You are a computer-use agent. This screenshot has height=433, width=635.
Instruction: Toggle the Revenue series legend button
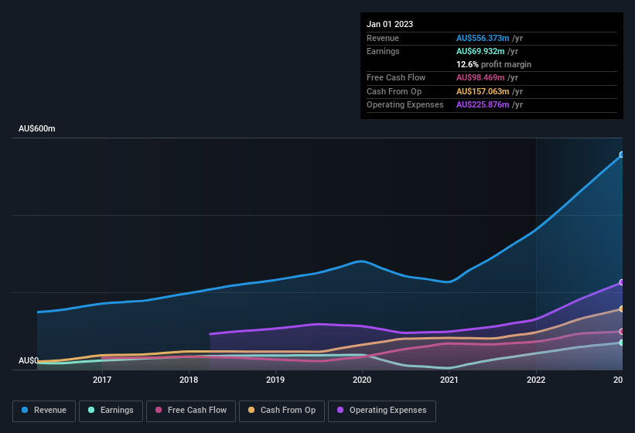tap(44, 411)
